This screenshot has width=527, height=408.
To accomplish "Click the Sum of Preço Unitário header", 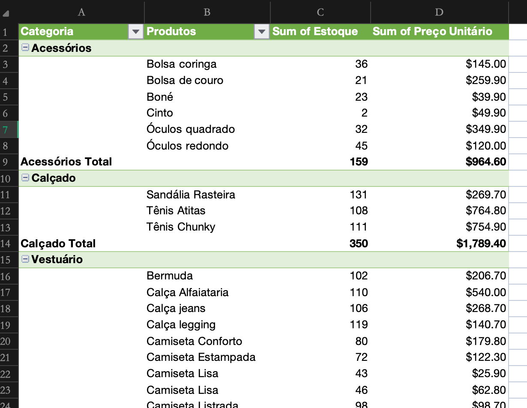I will (432, 31).
